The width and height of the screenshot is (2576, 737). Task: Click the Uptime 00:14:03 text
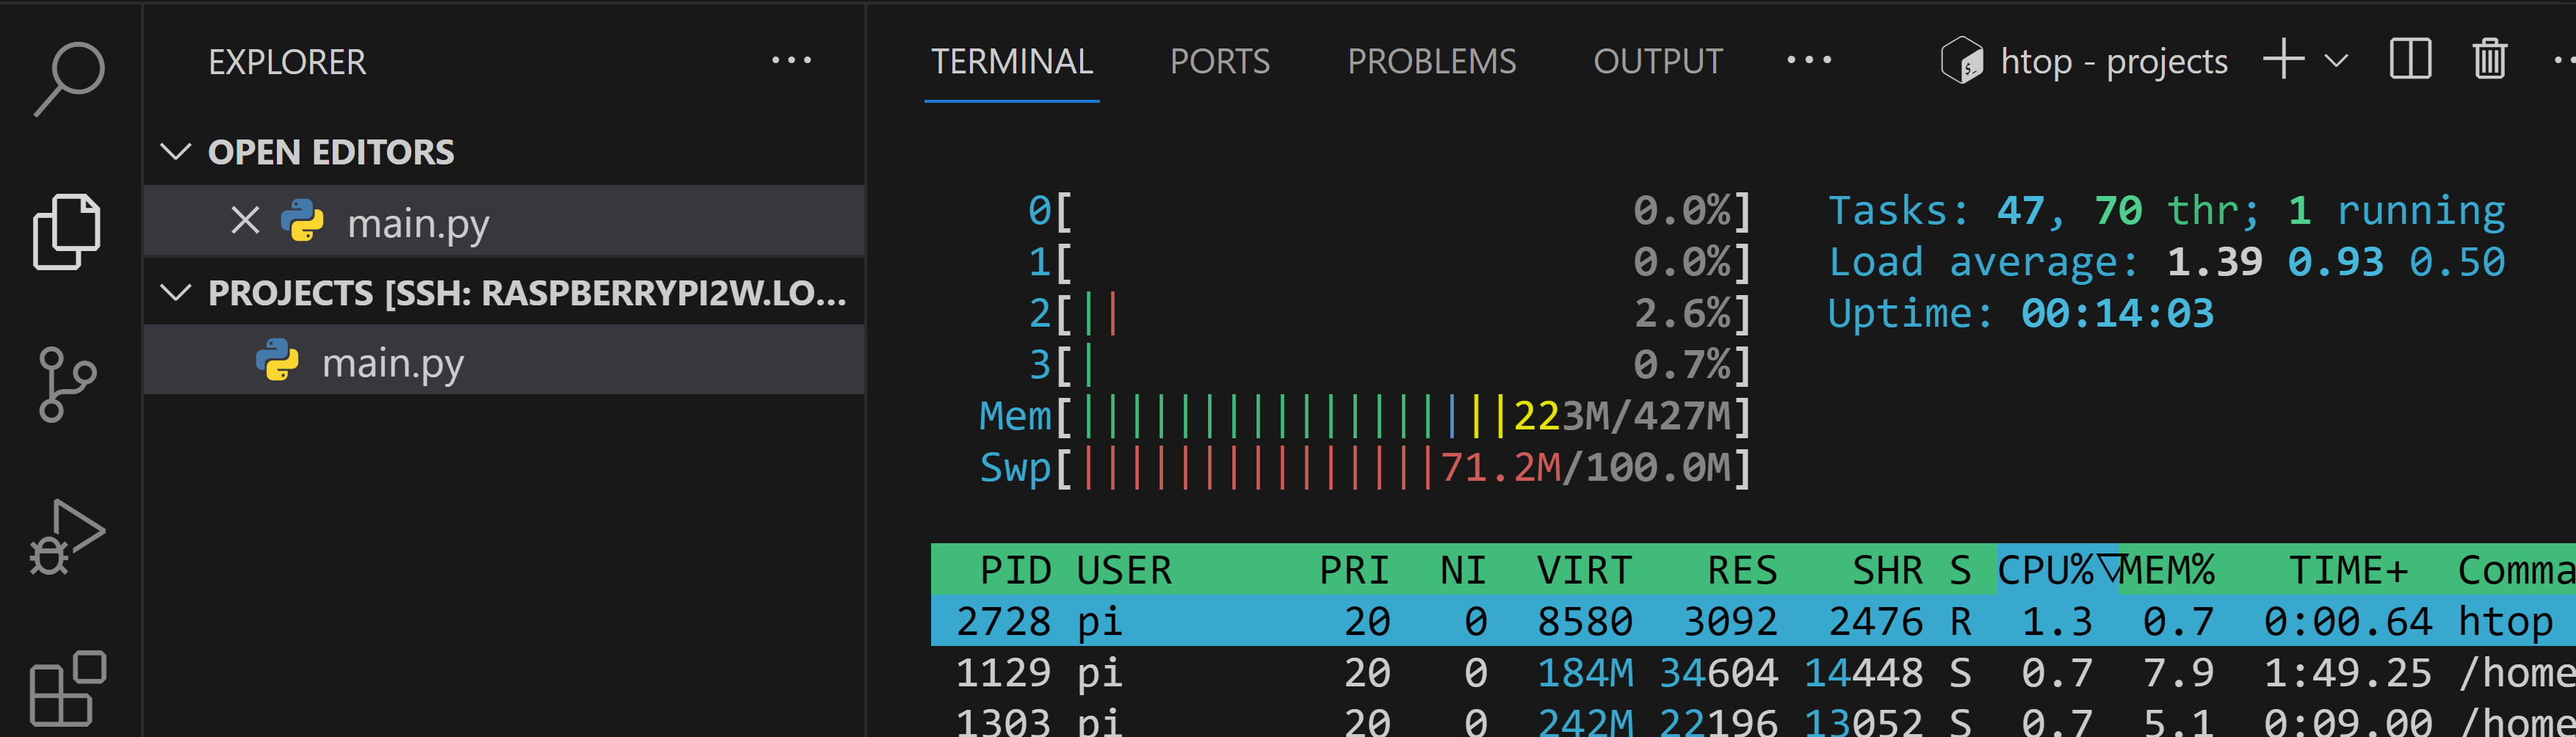tap(2021, 314)
